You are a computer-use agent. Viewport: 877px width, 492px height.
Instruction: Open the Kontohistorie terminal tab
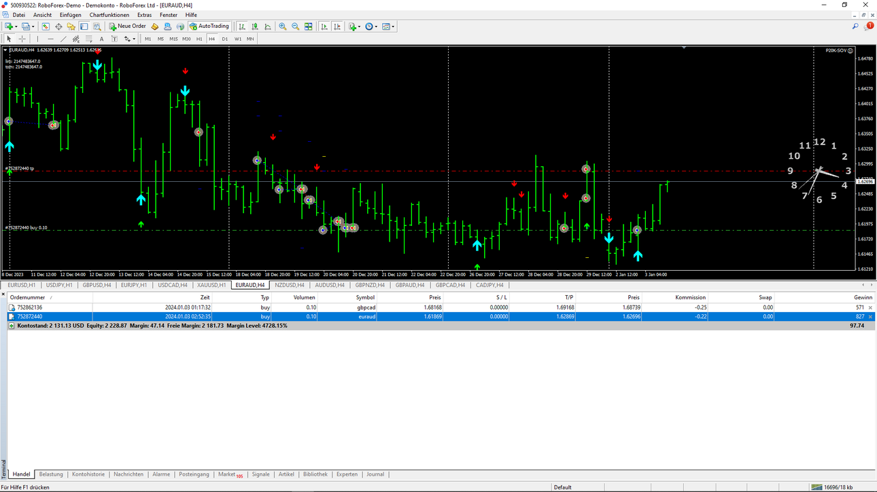coord(88,474)
